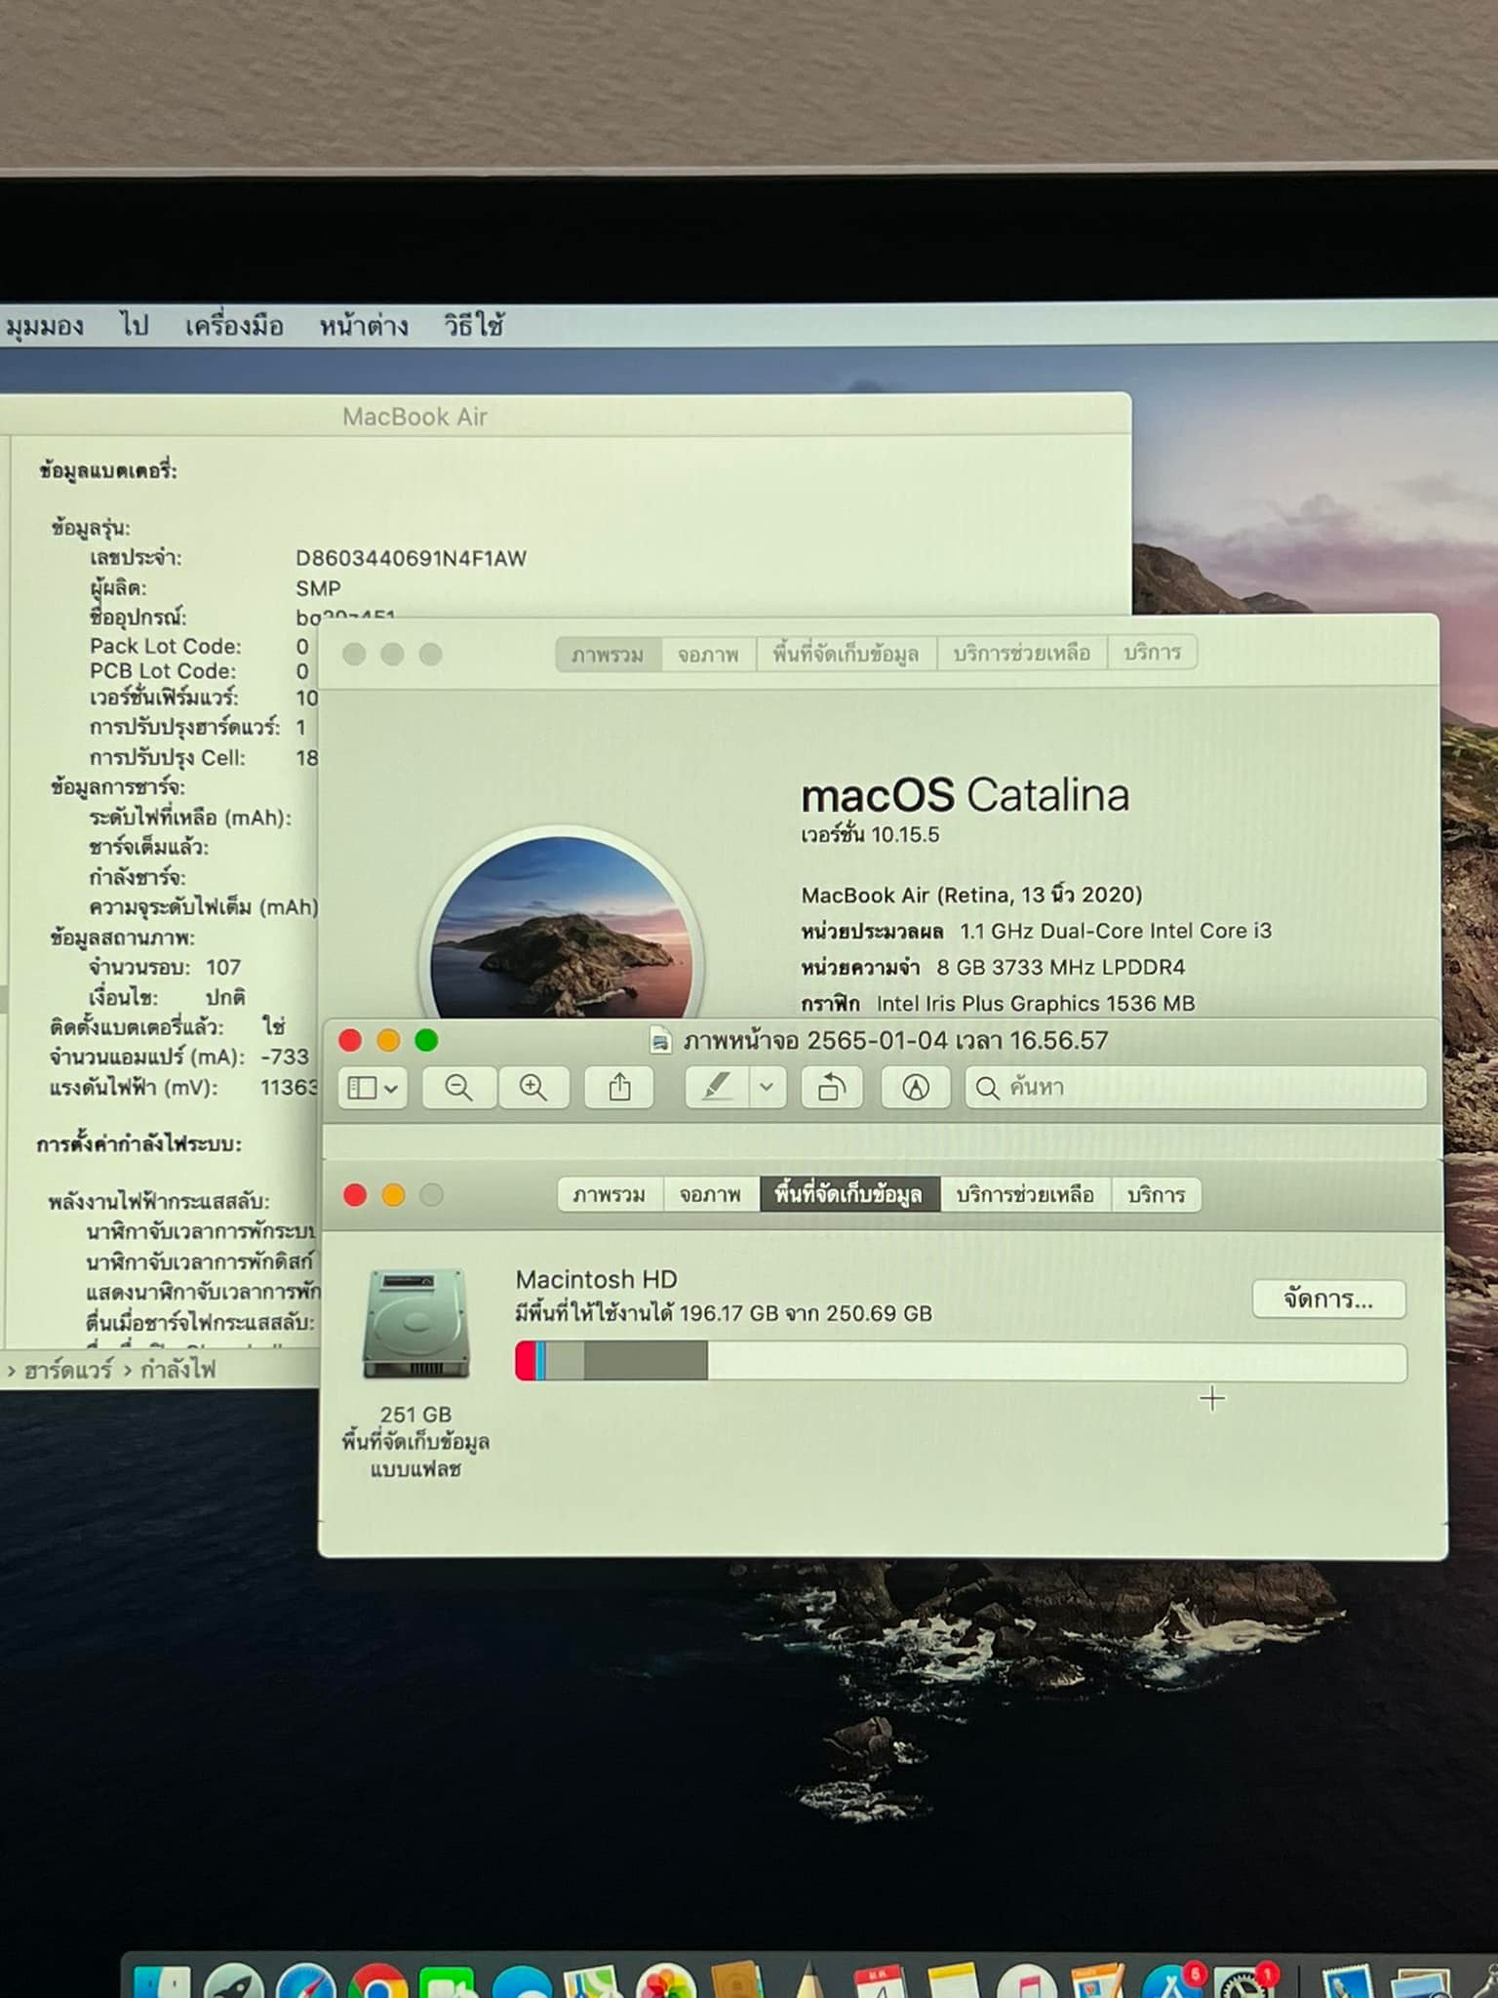
Task: Click the Preview zoom out magnifier icon
Action: pyautogui.click(x=458, y=1087)
